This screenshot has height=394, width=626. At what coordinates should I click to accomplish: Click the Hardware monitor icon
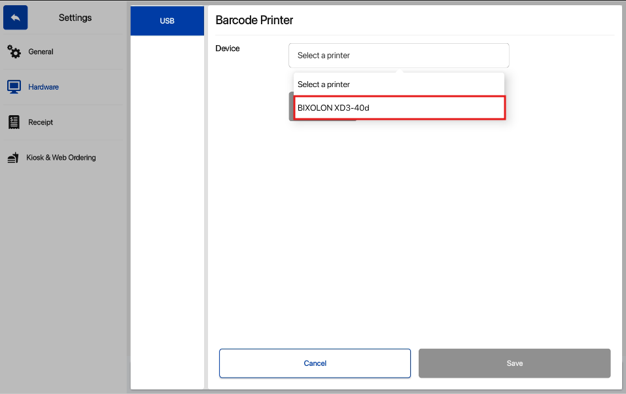[x=14, y=87]
